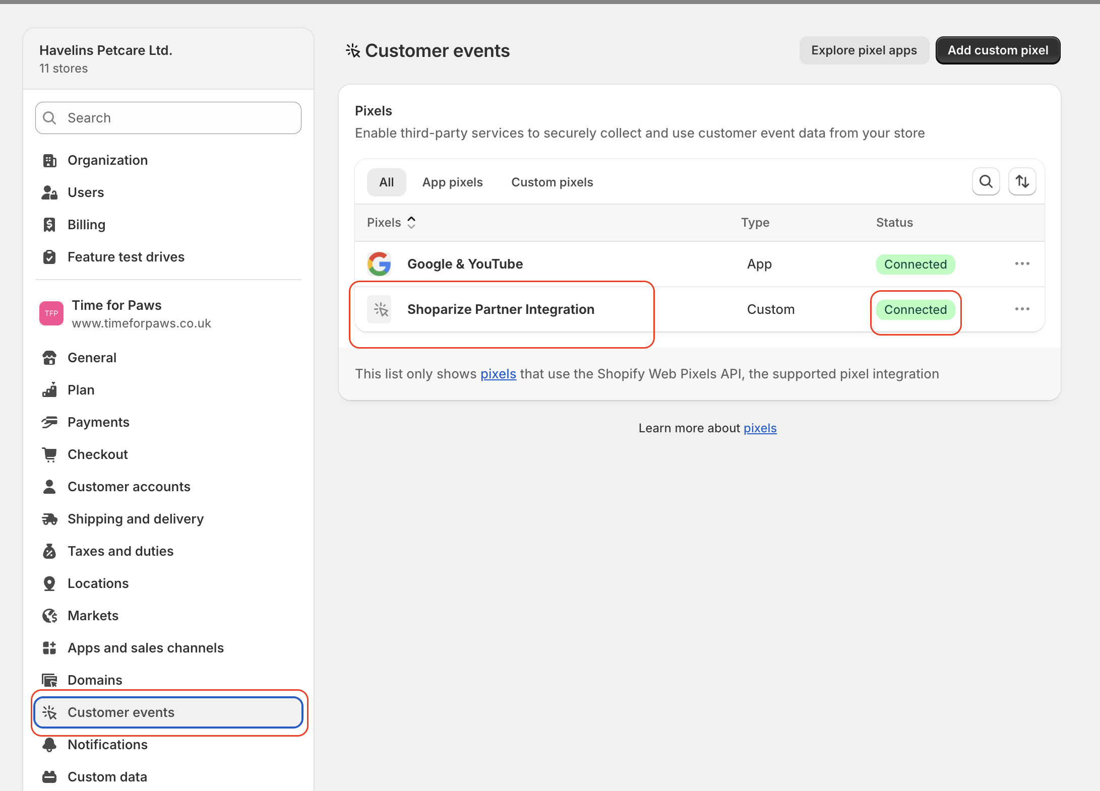The image size is (1100, 791).
Task: Open Taxes and duties settings
Action: 120,551
